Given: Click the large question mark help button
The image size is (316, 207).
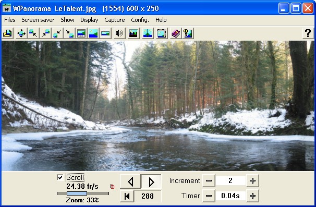Looking at the screenshot, I should point(308,33).
